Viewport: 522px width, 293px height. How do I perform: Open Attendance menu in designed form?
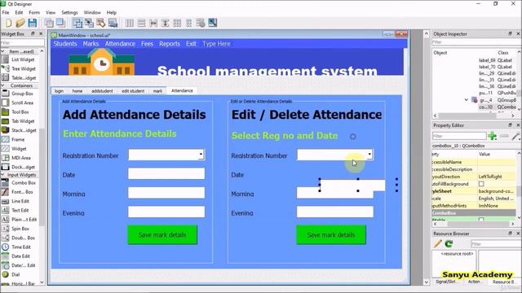tap(120, 43)
